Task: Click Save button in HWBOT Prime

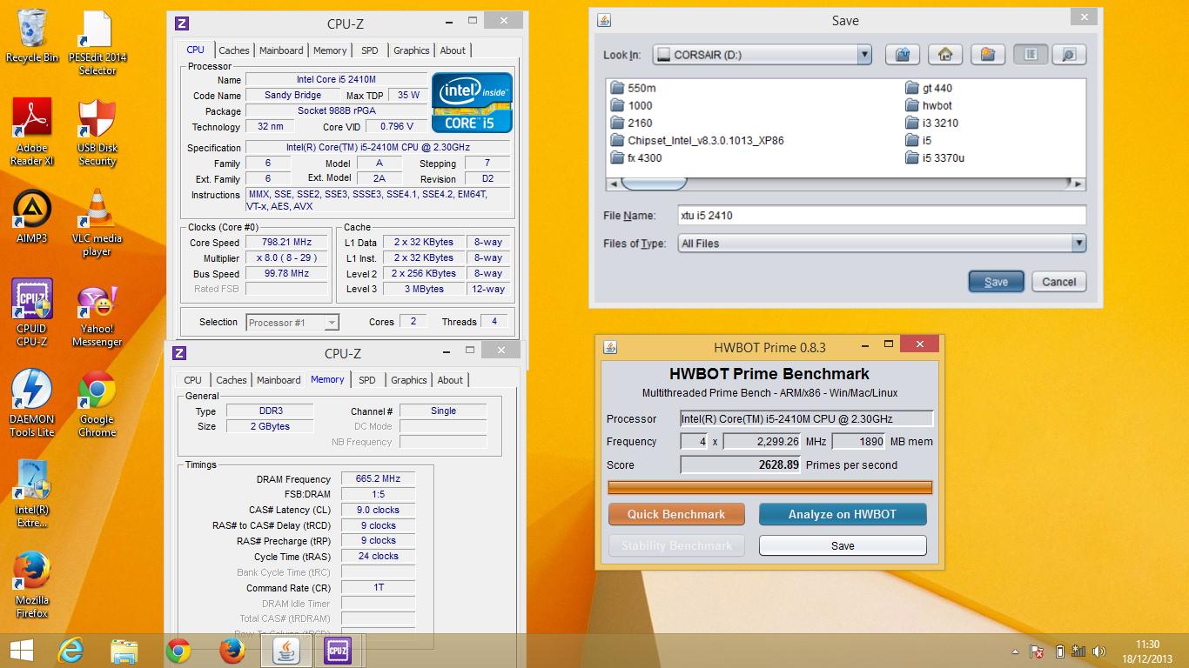Action: [x=843, y=545]
